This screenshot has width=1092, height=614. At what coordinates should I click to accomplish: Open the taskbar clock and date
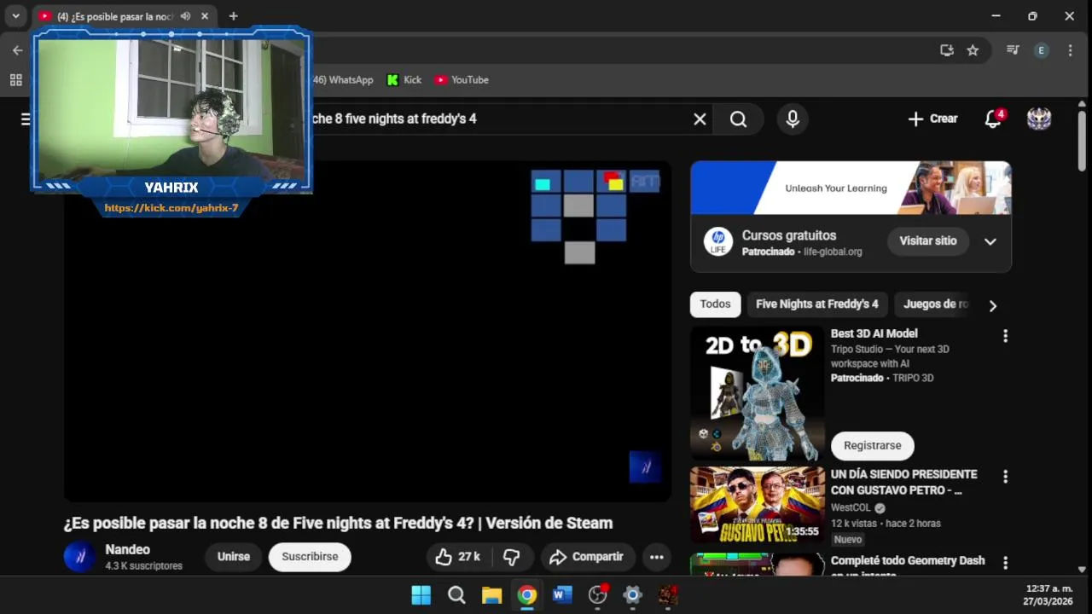[1048, 595]
